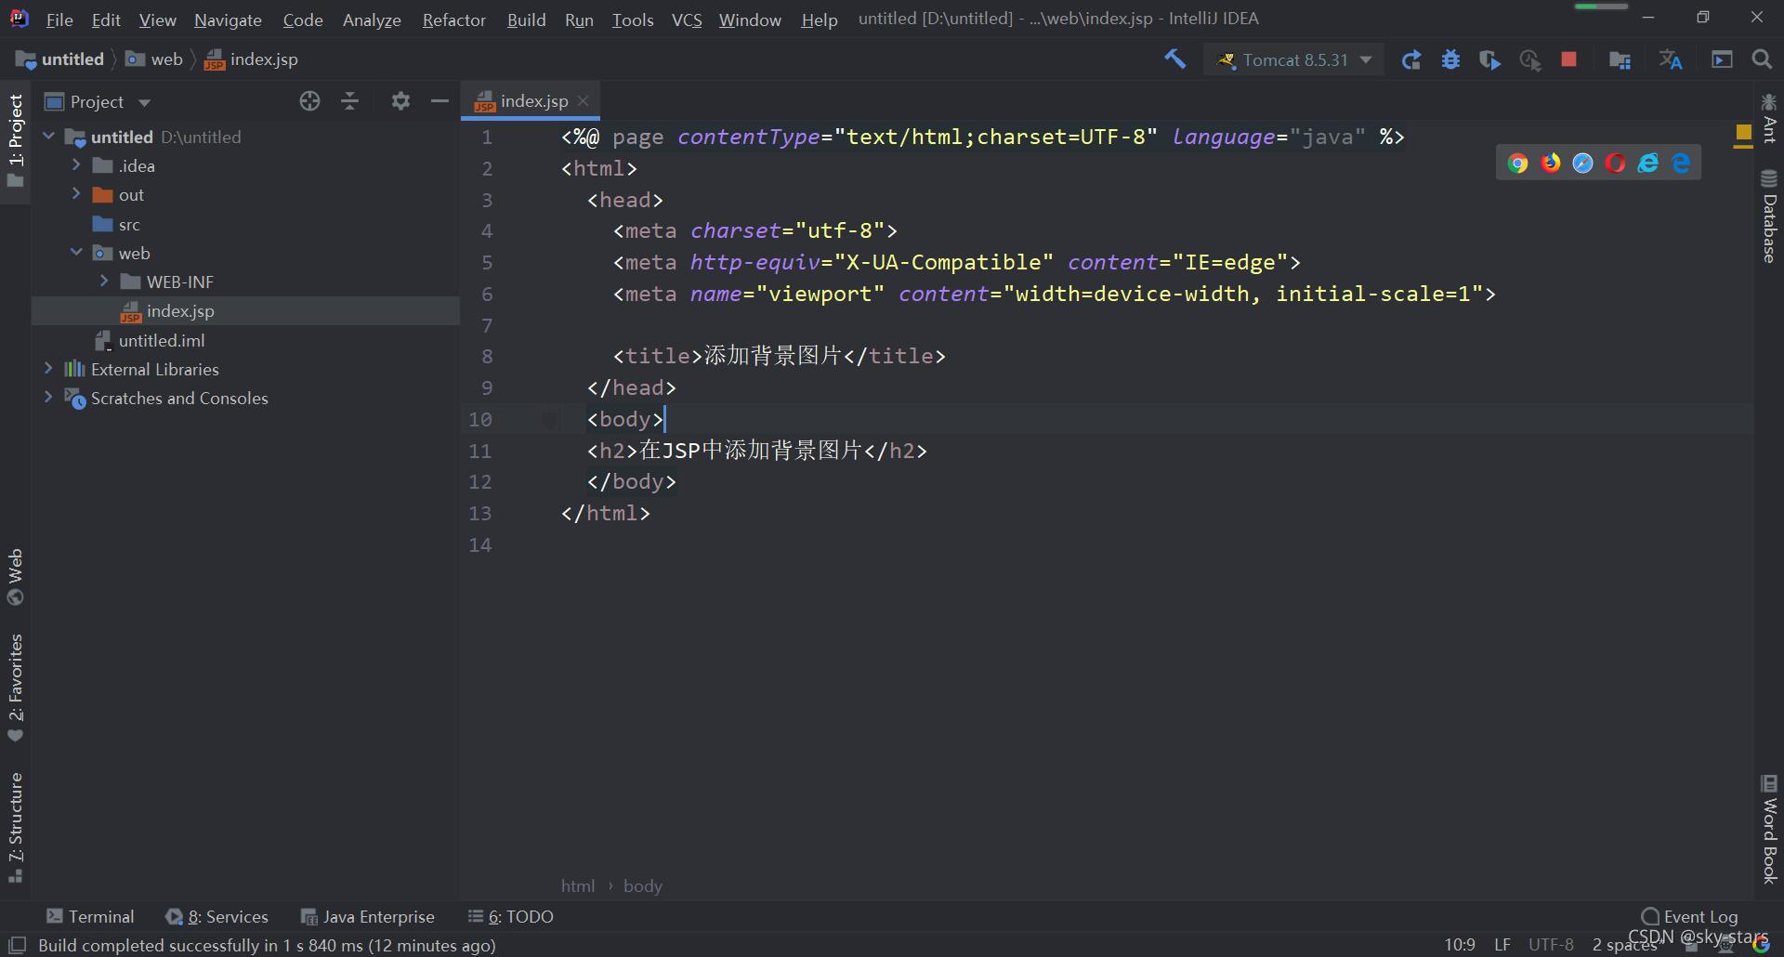Click the web breadcrumb in navigation bar
This screenshot has height=957, width=1784.
point(154,59)
